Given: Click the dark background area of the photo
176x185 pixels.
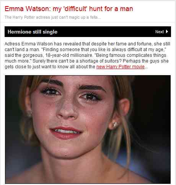Looking at the screenshot, I should point(153,102).
